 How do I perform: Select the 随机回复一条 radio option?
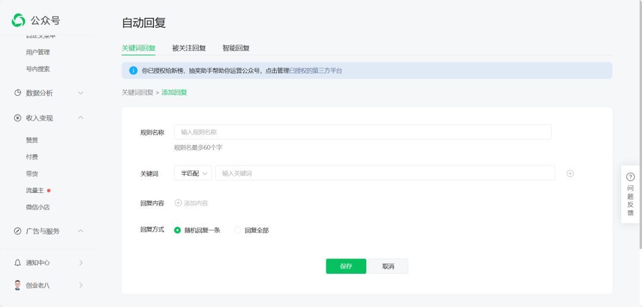[x=178, y=230]
